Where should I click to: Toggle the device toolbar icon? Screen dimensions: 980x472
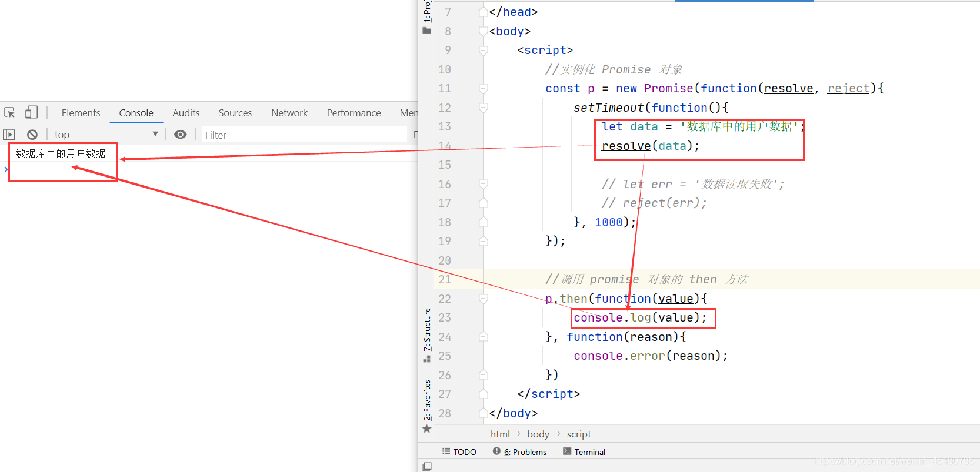31,112
